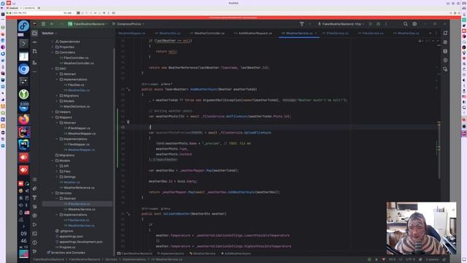Switch to WeatherMapper.cs editor tab
The image size is (467, 263).
coord(132,33)
